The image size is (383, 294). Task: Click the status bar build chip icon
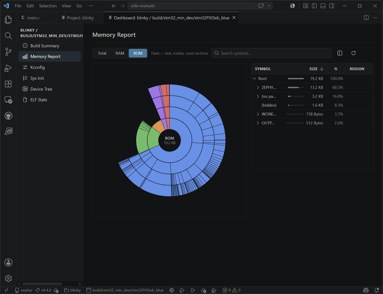(172, 290)
